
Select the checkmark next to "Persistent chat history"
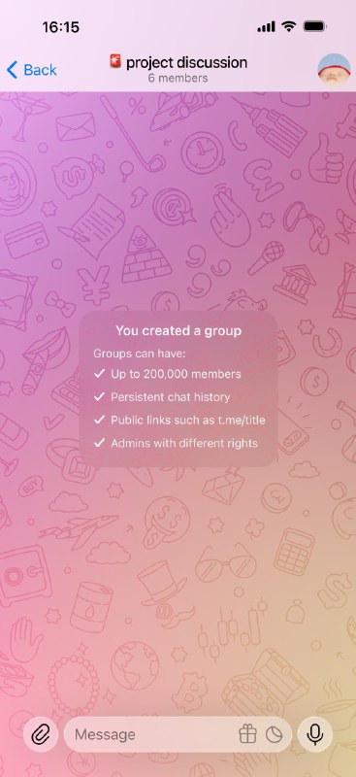click(100, 397)
